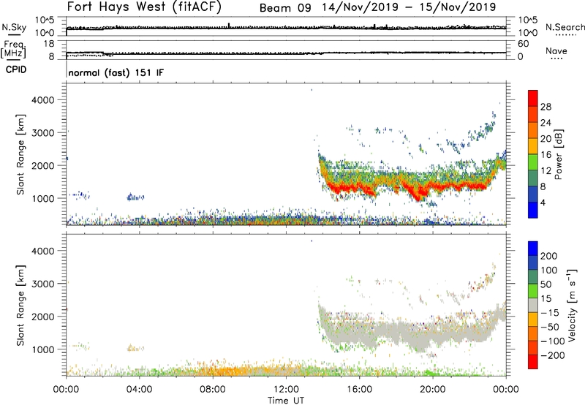585x405 pixels.
Task: Click the 'Velocity [m s-1]' colorbar title
Action: pos(572,305)
